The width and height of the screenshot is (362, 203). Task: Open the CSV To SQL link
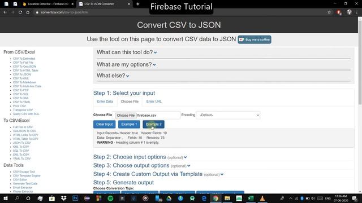click(21, 94)
